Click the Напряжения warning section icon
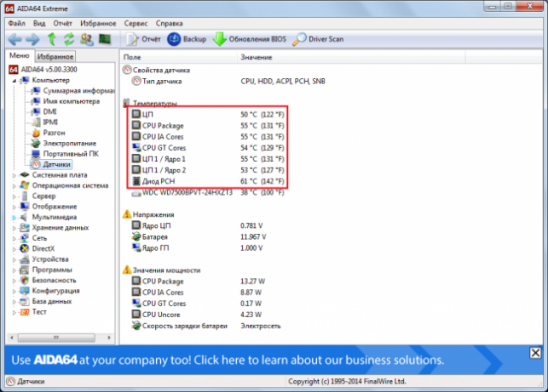548x392 pixels. point(127,214)
